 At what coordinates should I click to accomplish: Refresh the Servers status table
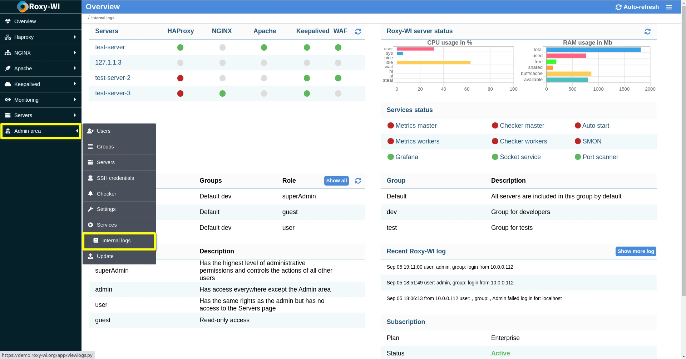[x=358, y=31]
